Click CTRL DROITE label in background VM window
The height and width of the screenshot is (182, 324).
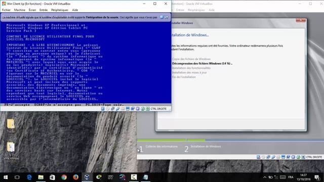coord(314,157)
